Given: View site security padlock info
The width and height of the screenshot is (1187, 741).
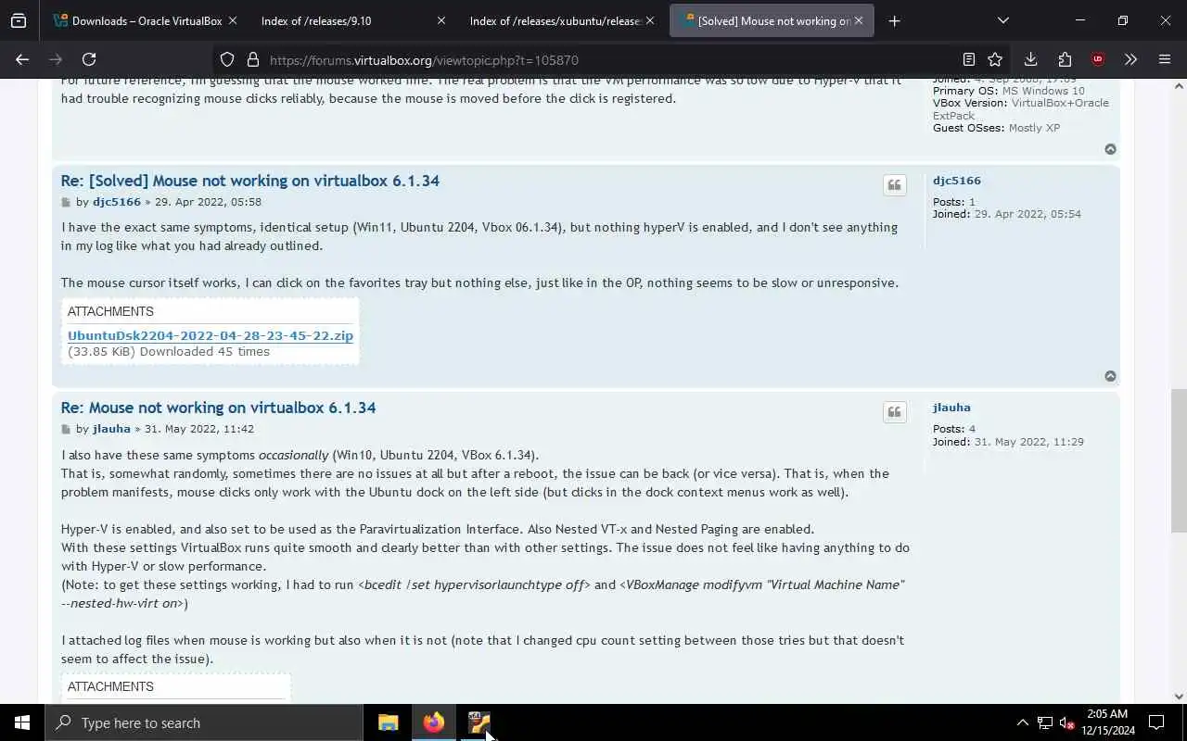Looking at the screenshot, I should [252, 59].
